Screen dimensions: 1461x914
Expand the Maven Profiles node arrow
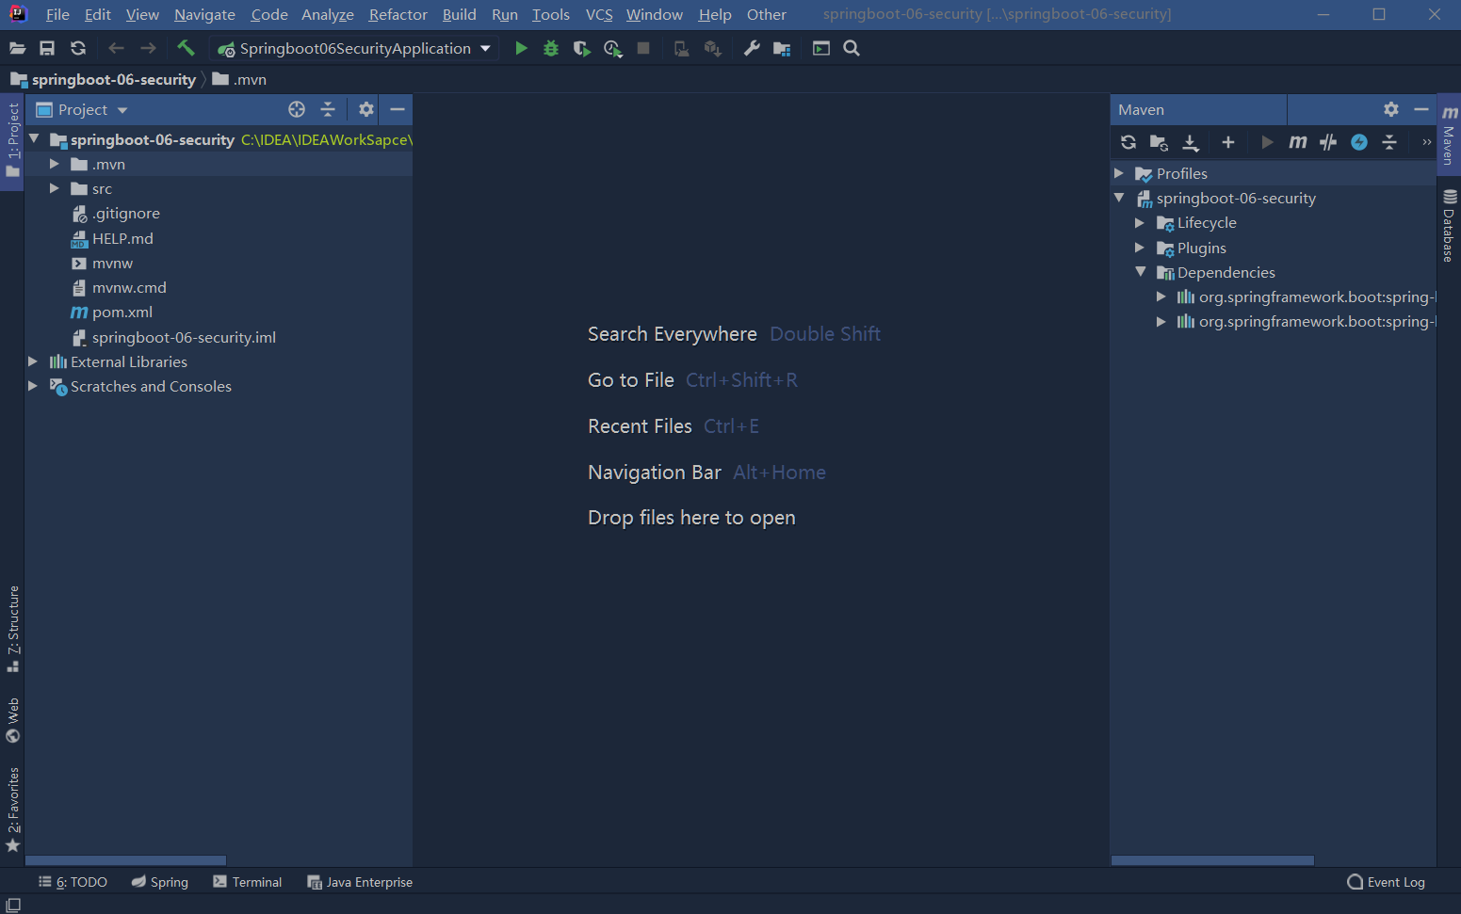coord(1119,173)
